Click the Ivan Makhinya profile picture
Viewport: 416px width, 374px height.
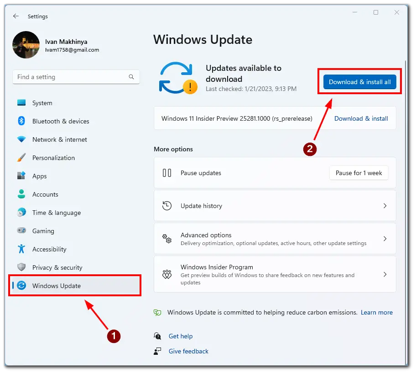(26, 45)
